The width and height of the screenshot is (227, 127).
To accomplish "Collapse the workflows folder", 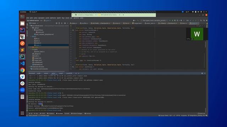I will pyautogui.click(x=33, y=30).
